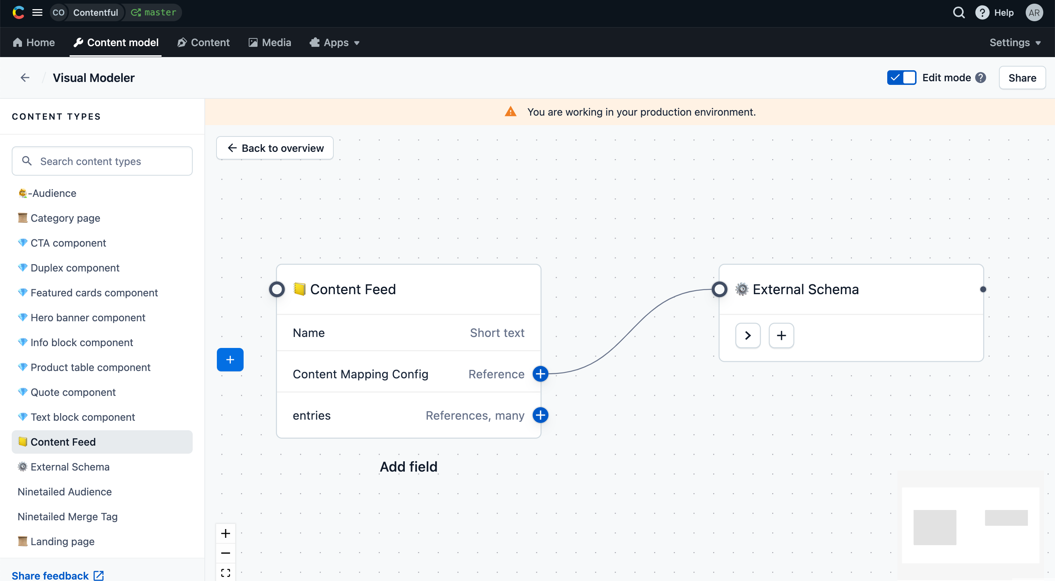Image resolution: width=1055 pixels, height=581 pixels.
Task: Click plus connector on entries field
Action: click(540, 415)
